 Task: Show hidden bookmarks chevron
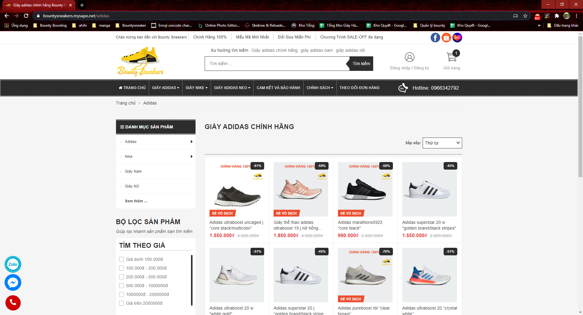pos(539,25)
